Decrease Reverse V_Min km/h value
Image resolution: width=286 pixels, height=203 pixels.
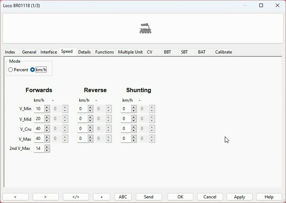(90, 110)
